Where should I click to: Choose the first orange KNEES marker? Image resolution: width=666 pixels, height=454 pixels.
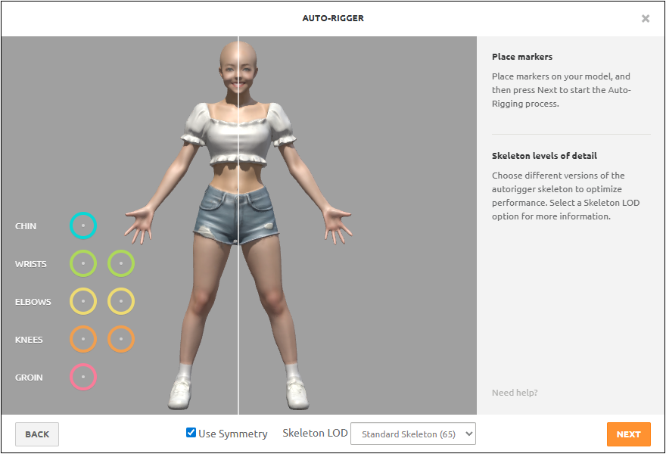[83, 339]
